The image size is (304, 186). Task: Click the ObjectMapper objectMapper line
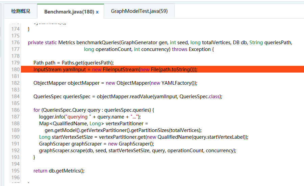pos(116,83)
